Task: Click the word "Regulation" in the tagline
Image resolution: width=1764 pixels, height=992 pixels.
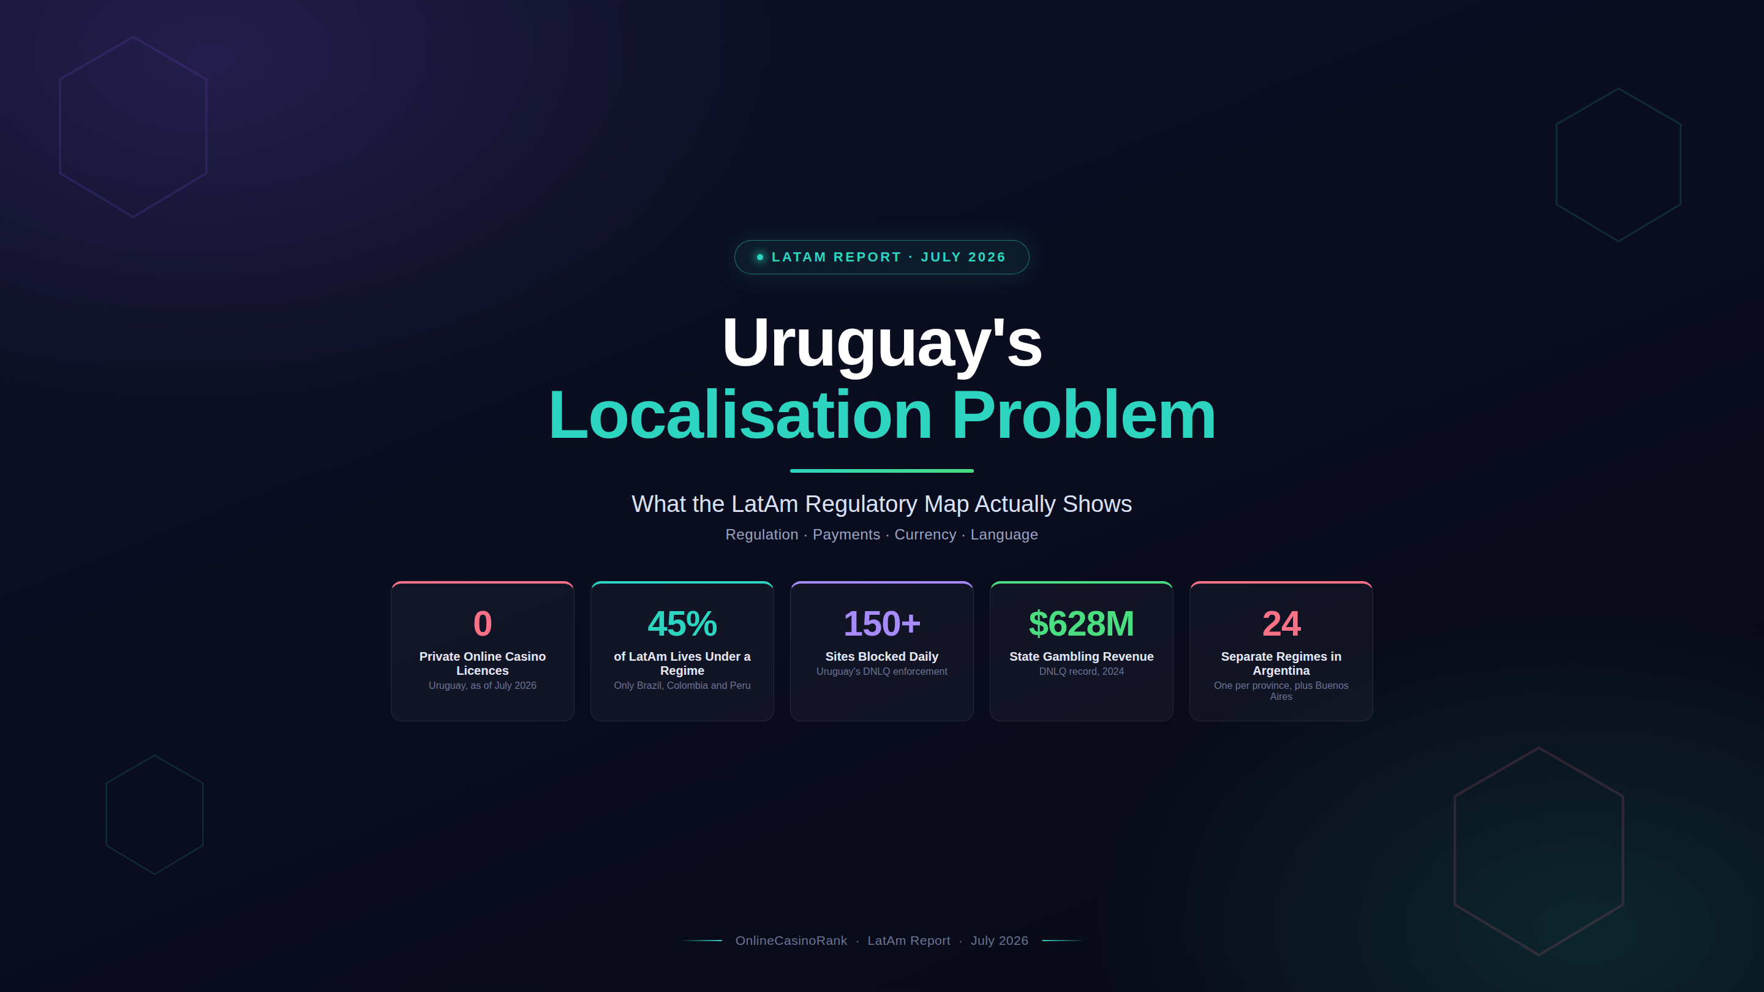Action: tap(761, 535)
